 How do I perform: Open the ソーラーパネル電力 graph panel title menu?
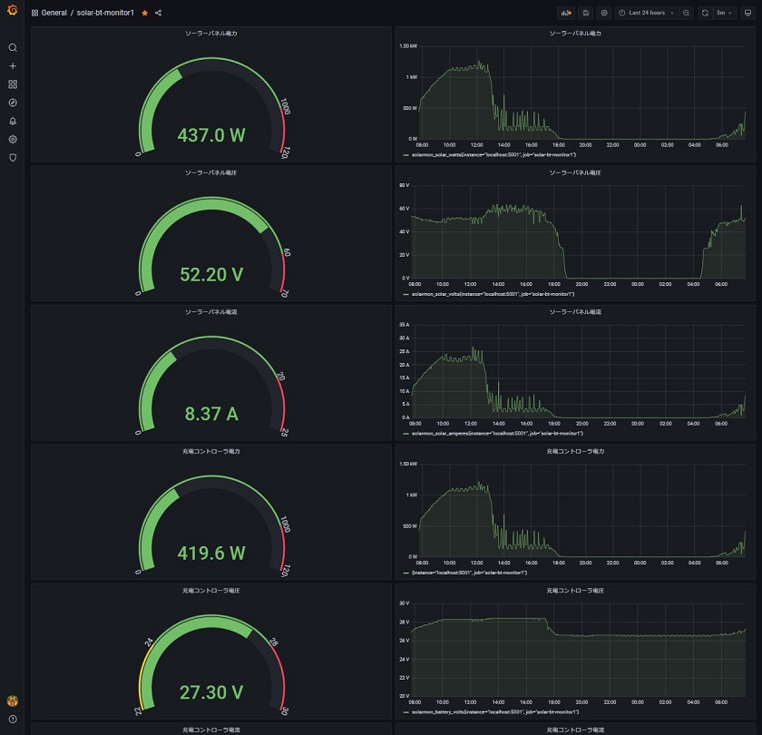click(575, 33)
